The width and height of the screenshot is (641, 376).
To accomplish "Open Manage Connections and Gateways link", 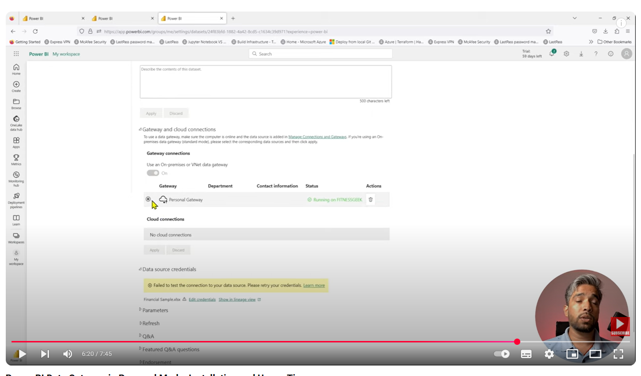I will point(317,137).
